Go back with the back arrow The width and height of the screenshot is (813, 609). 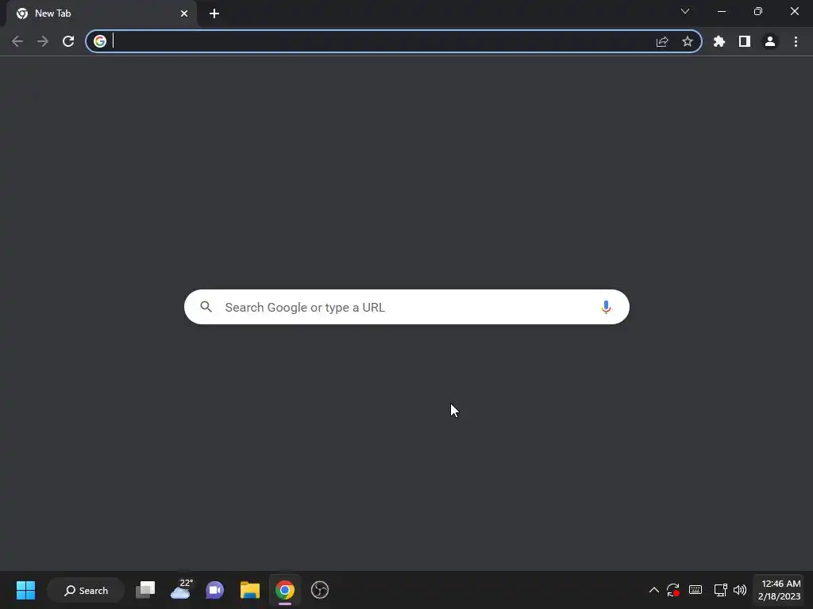[x=17, y=41]
